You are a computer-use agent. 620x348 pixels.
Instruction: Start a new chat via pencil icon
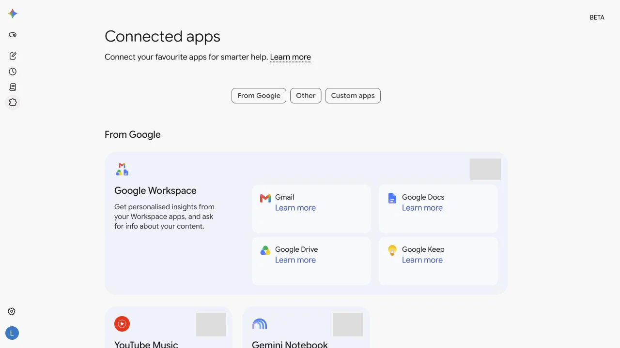(x=13, y=56)
